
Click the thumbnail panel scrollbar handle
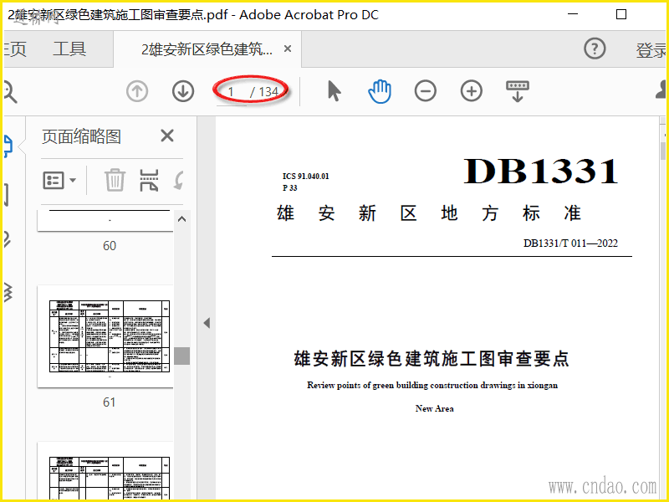coord(182,356)
